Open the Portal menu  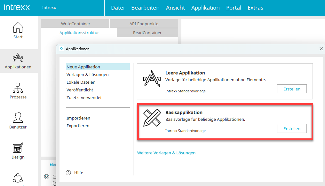pyautogui.click(x=234, y=8)
